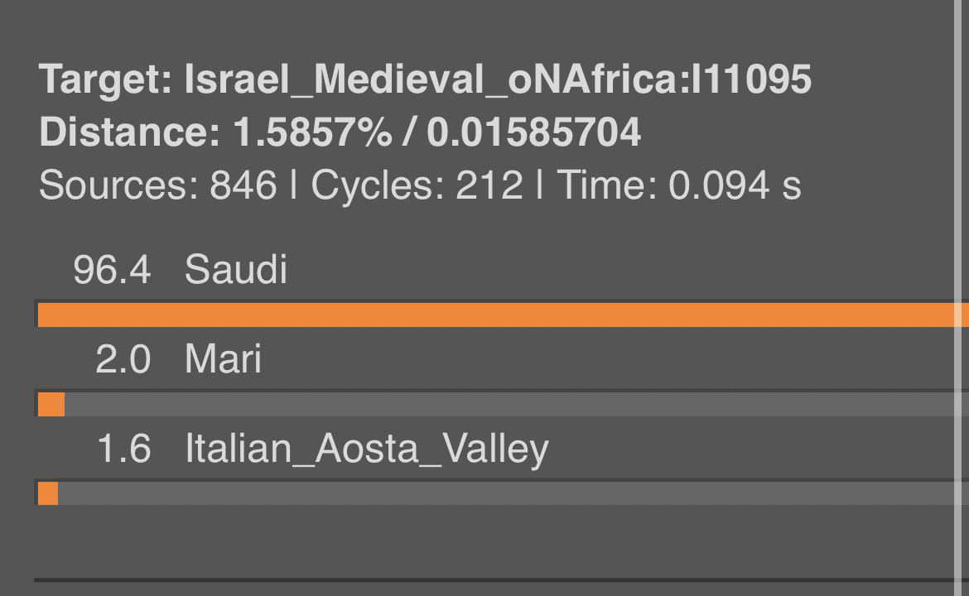This screenshot has width=969, height=596.
Task: Click the Target Israel_Medieval_oNAfrica heading
Action: (425, 79)
